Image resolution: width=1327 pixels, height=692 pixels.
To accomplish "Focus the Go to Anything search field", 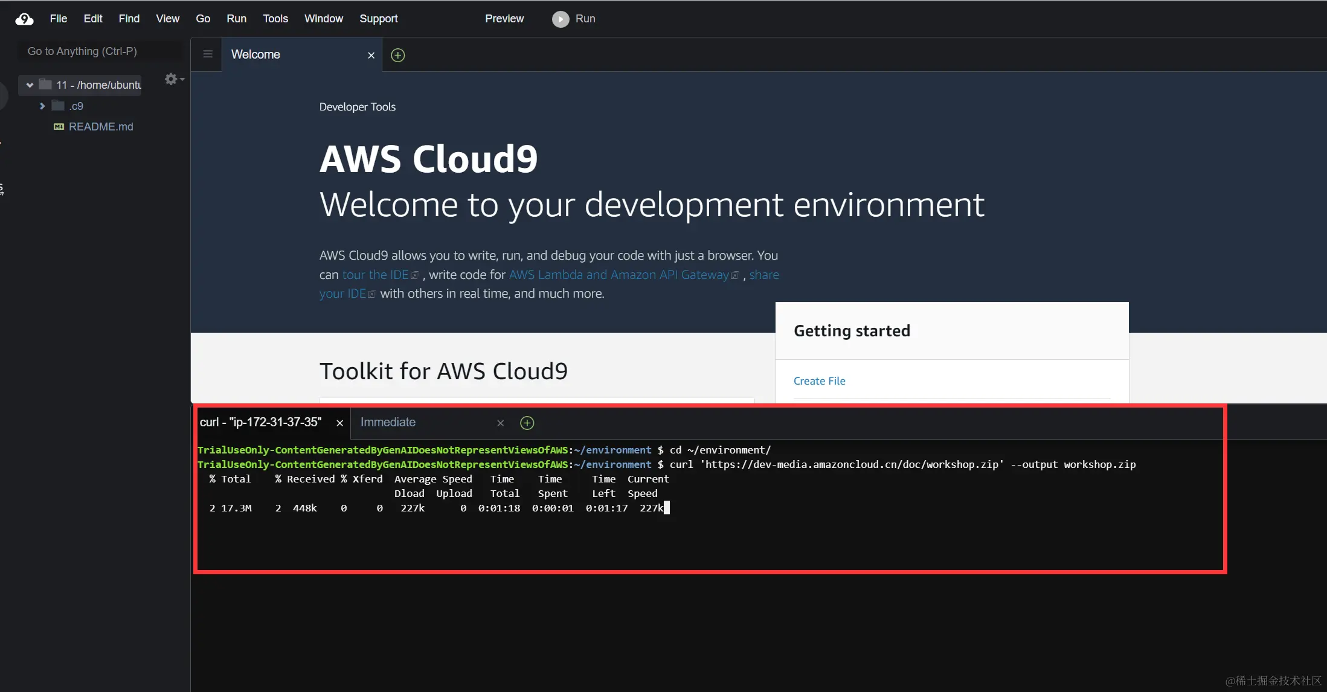I will pos(100,51).
